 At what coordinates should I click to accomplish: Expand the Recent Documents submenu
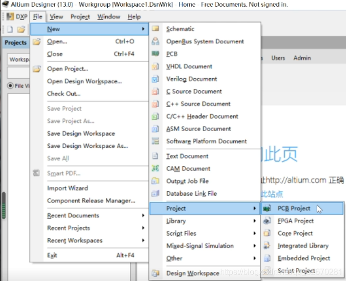(89, 215)
